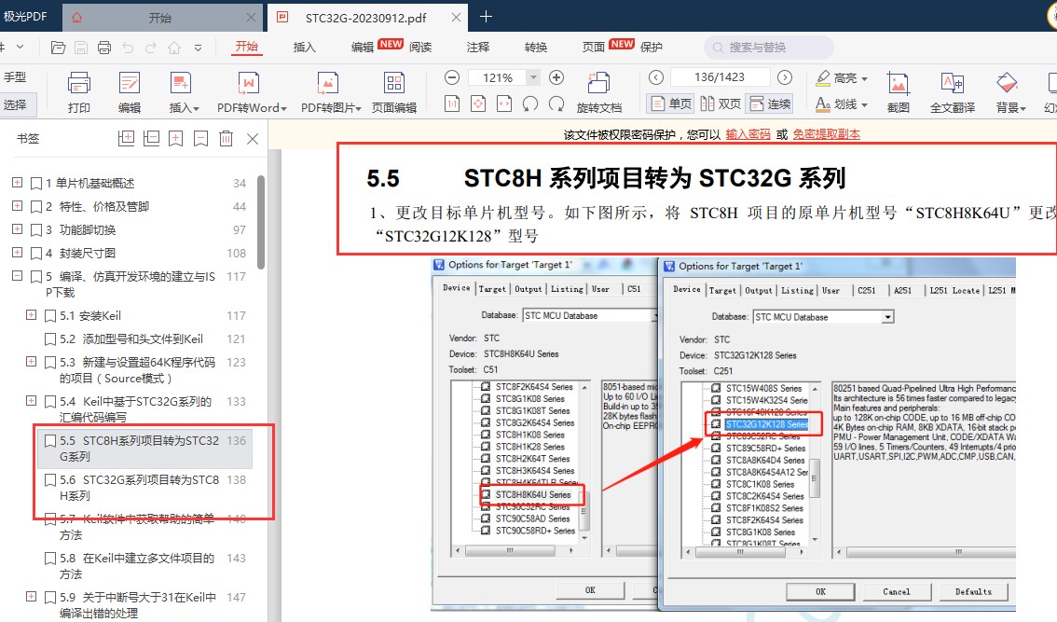Open the zoom percentage dropdown arrow
Screen dimensions: 1057x622
(x=533, y=77)
